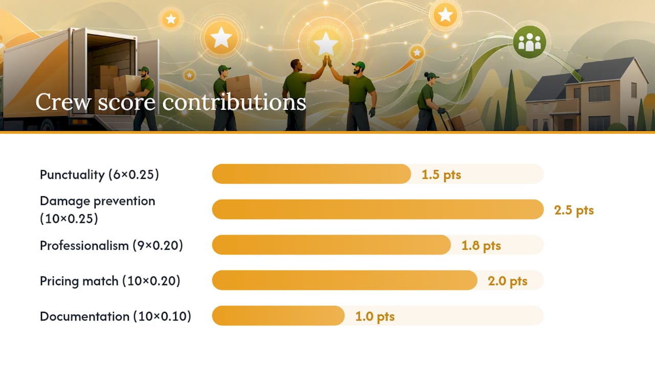Click the green people group icon
655x368 pixels.
[530, 42]
